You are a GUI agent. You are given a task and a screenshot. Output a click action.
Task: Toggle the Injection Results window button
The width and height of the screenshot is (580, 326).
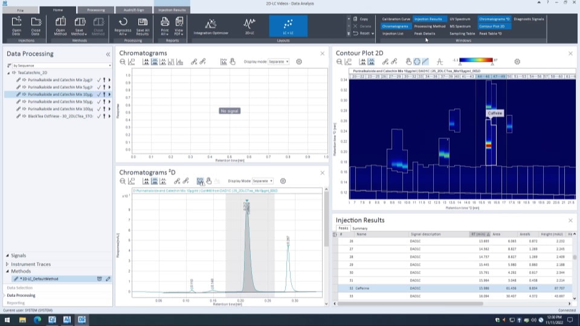[x=428, y=19]
